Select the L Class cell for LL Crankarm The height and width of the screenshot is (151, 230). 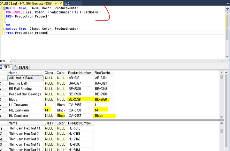click(50, 105)
